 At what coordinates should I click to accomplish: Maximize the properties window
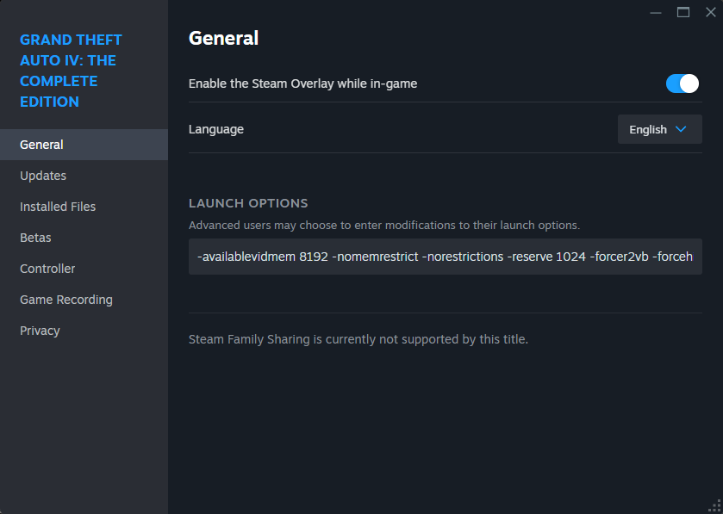coord(683,12)
